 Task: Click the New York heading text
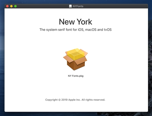point(75,22)
